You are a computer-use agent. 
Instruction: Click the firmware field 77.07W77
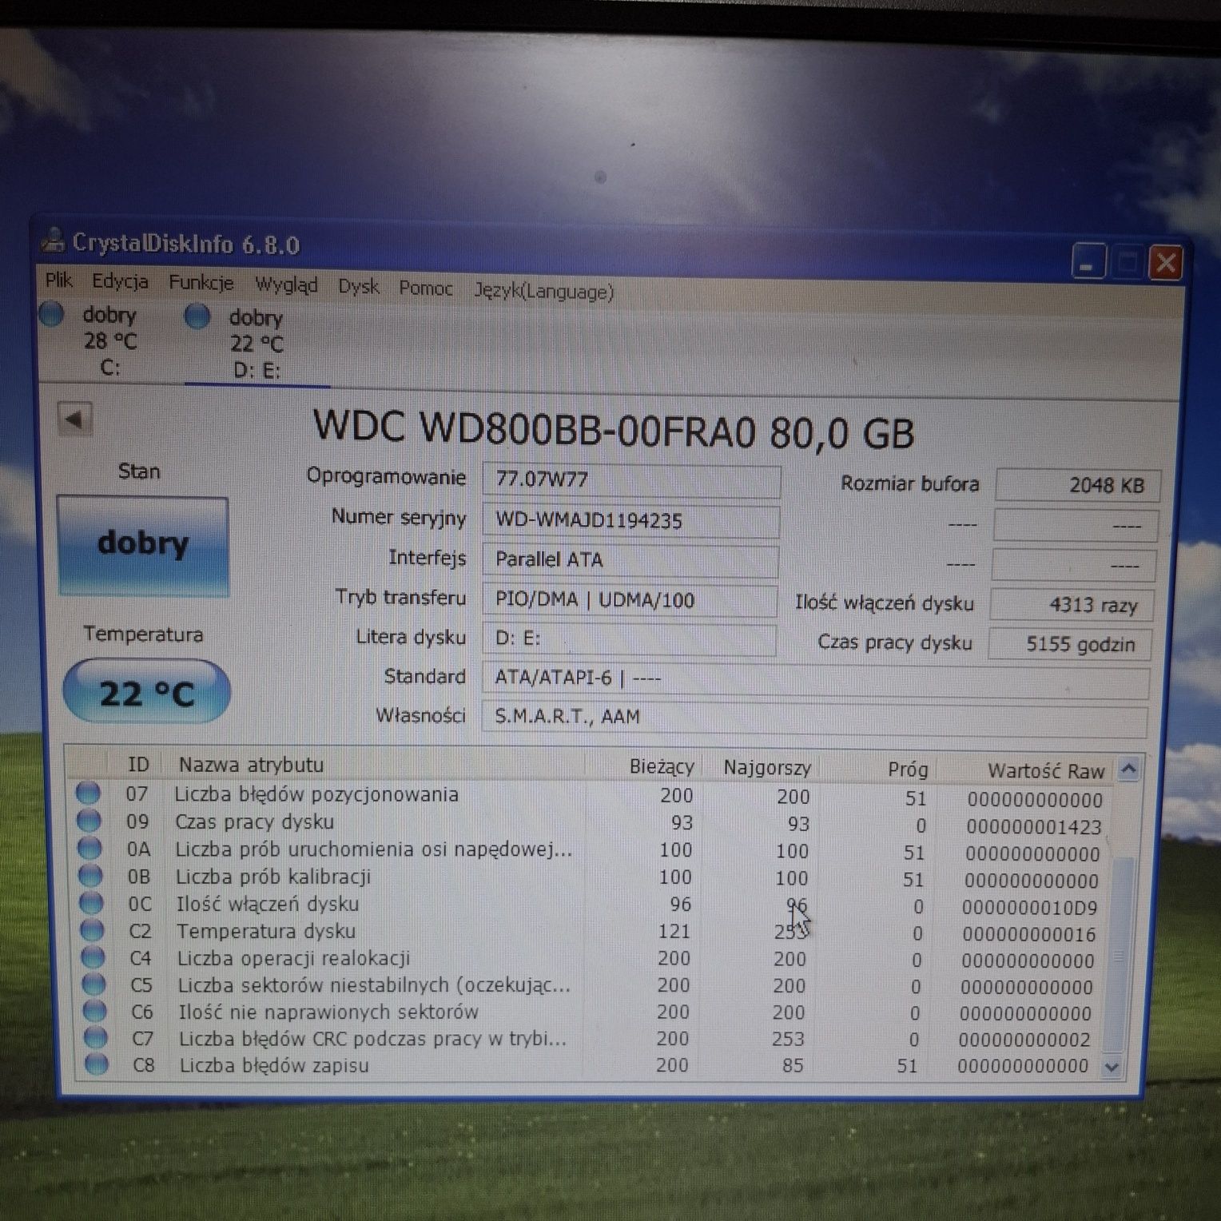[x=631, y=480]
